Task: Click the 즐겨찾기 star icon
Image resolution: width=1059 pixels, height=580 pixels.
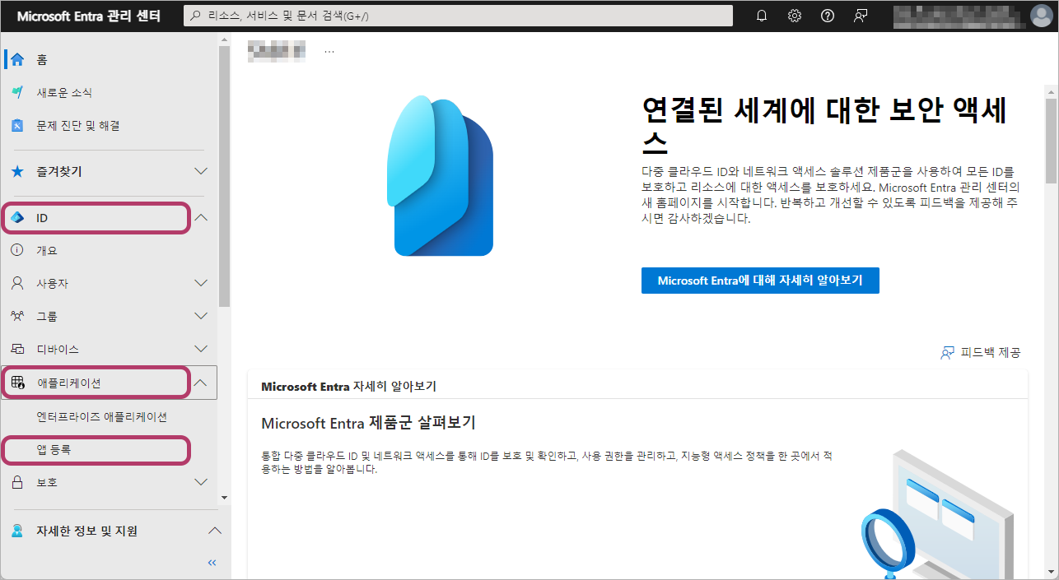Action: (17, 171)
